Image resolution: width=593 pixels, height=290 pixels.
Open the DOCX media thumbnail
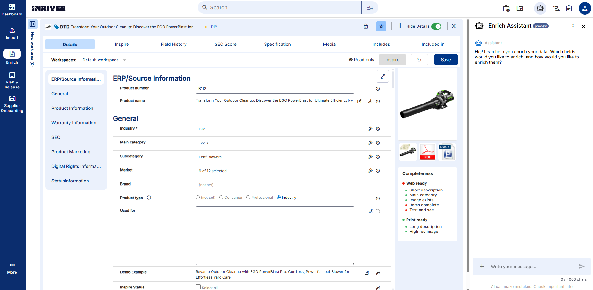(x=447, y=152)
